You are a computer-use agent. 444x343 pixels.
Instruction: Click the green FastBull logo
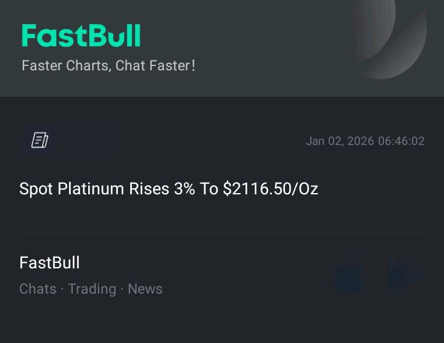pos(81,36)
